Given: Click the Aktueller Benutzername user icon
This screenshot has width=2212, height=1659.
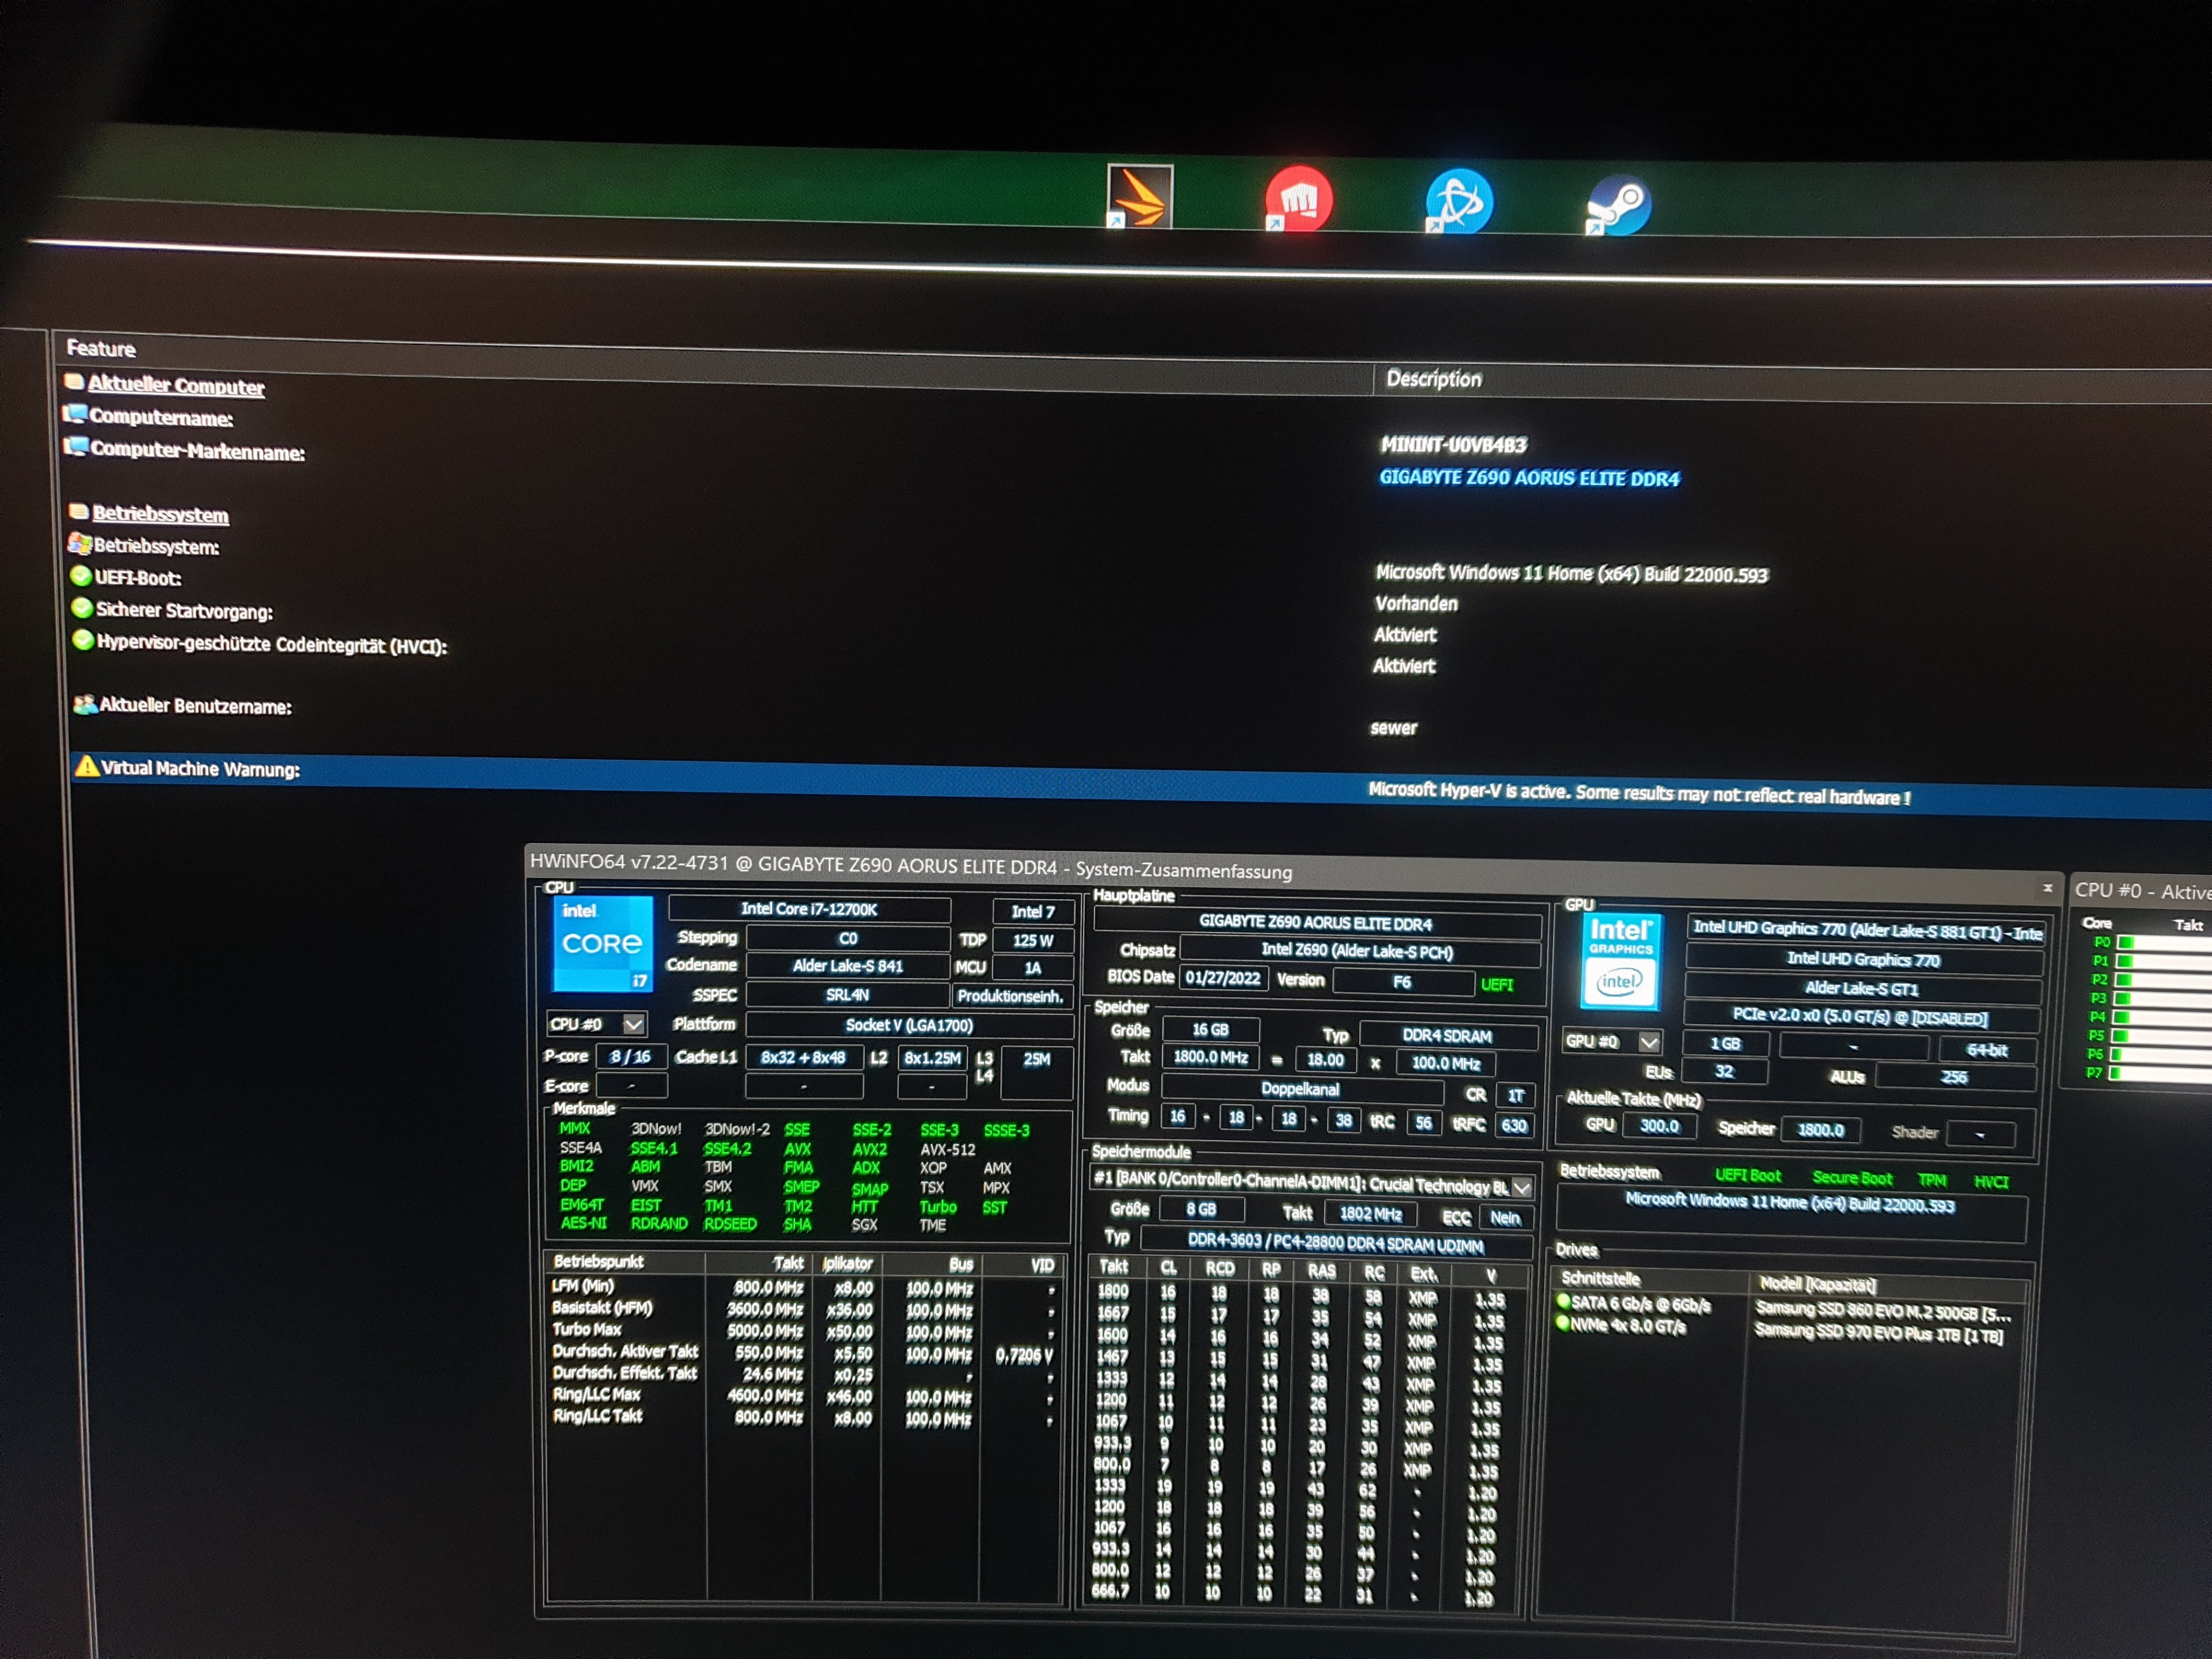Looking at the screenshot, I should point(84,704).
